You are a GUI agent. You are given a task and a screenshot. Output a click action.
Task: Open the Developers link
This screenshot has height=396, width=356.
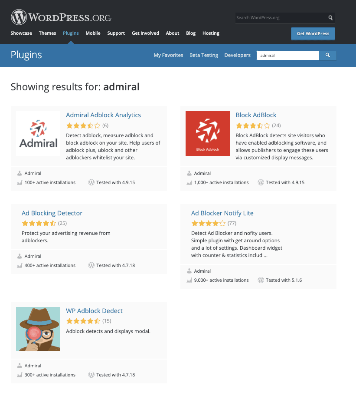[238, 55]
